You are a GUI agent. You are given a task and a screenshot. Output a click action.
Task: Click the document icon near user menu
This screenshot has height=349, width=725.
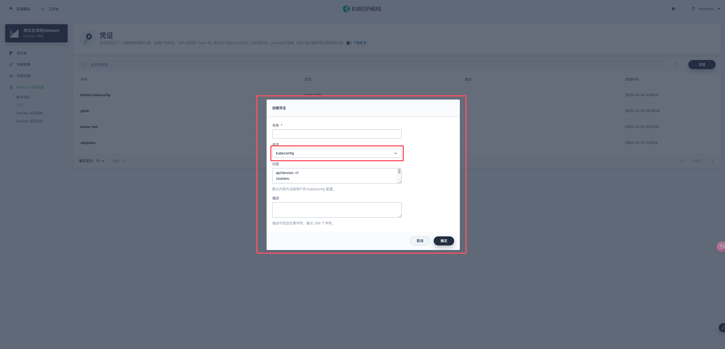click(674, 9)
